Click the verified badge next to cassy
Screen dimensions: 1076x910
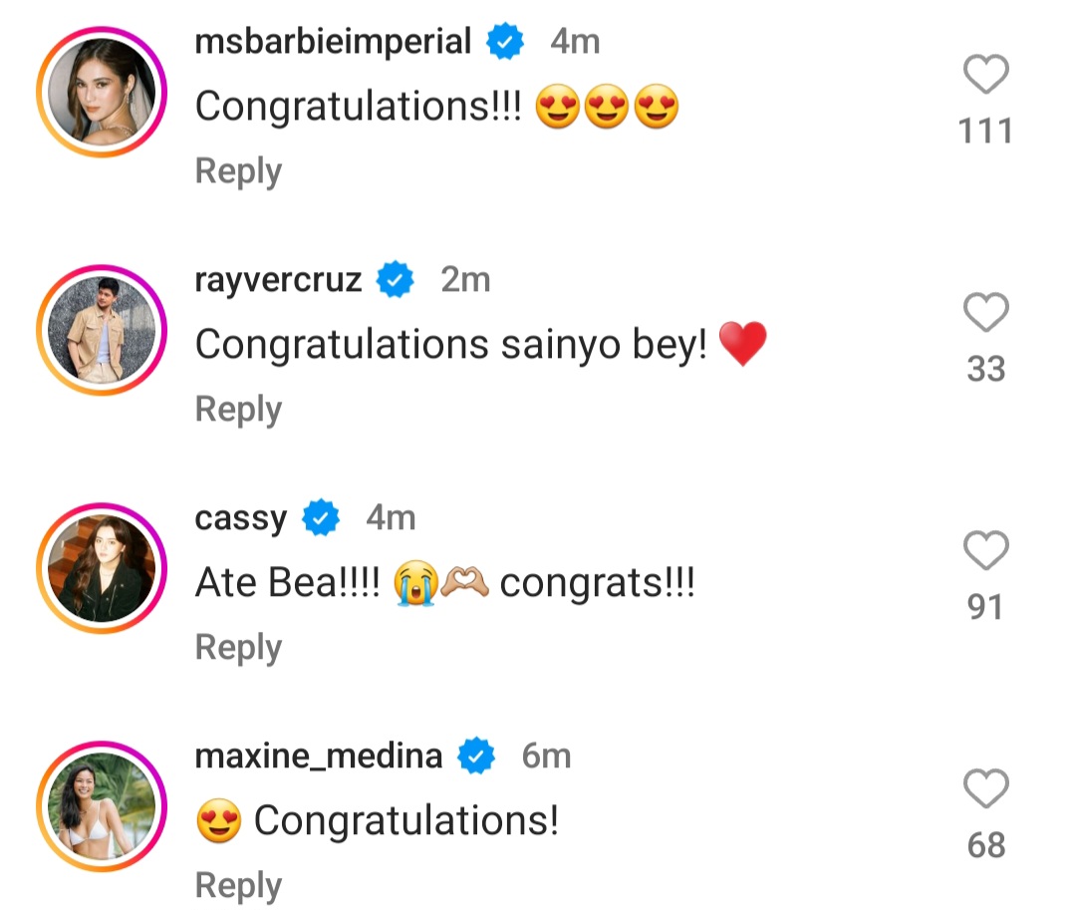pyautogui.click(x=319, y=517)
